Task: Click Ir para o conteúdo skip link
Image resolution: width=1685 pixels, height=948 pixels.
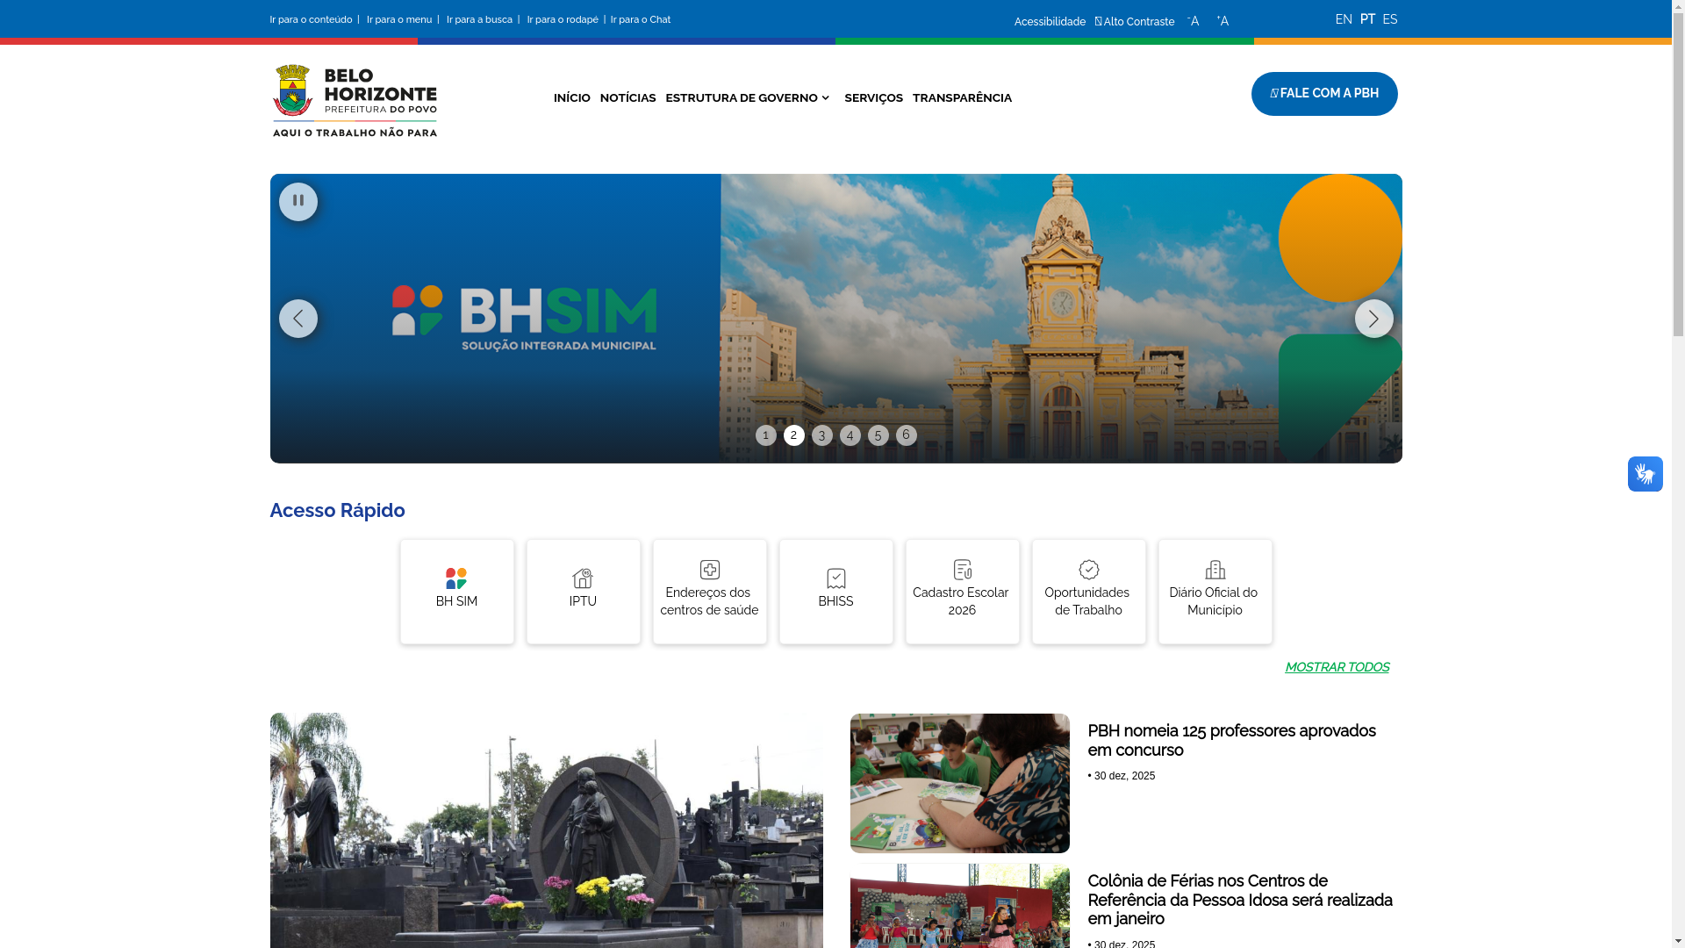Action: pos(311,19)
